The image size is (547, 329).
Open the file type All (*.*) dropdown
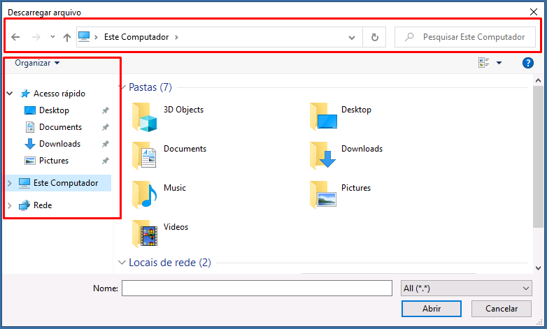(467, 288)
